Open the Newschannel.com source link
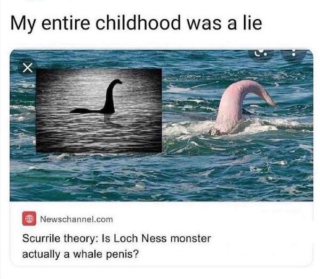 tap(76, 219)
